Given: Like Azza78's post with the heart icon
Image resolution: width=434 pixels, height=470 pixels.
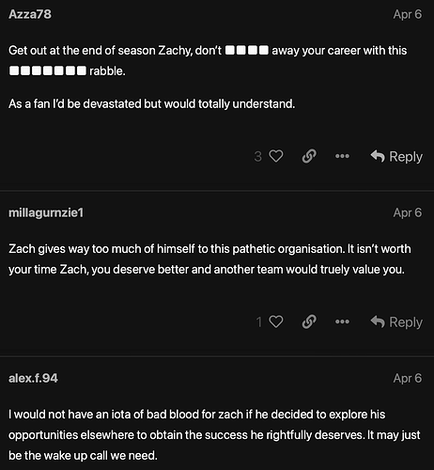Looking at the screenshot, I should 276,156.
